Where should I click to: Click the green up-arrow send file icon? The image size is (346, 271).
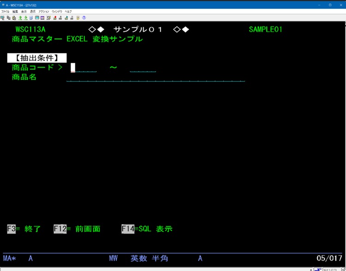point(20,18)
